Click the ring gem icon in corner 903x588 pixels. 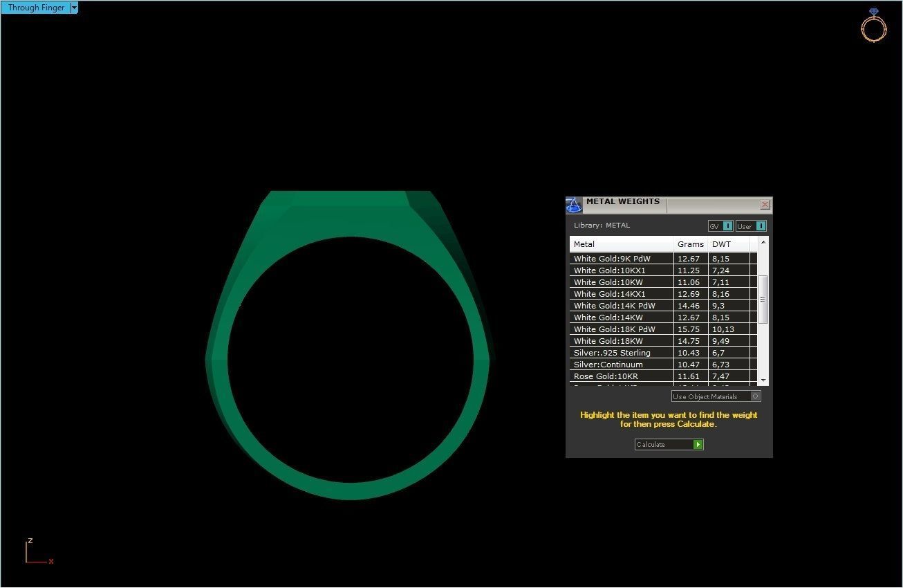[874, 26]
